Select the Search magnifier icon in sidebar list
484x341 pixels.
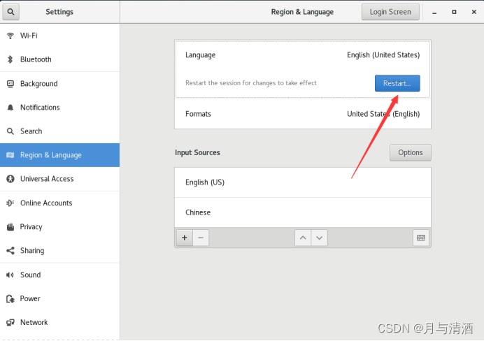tap(10, 131)
